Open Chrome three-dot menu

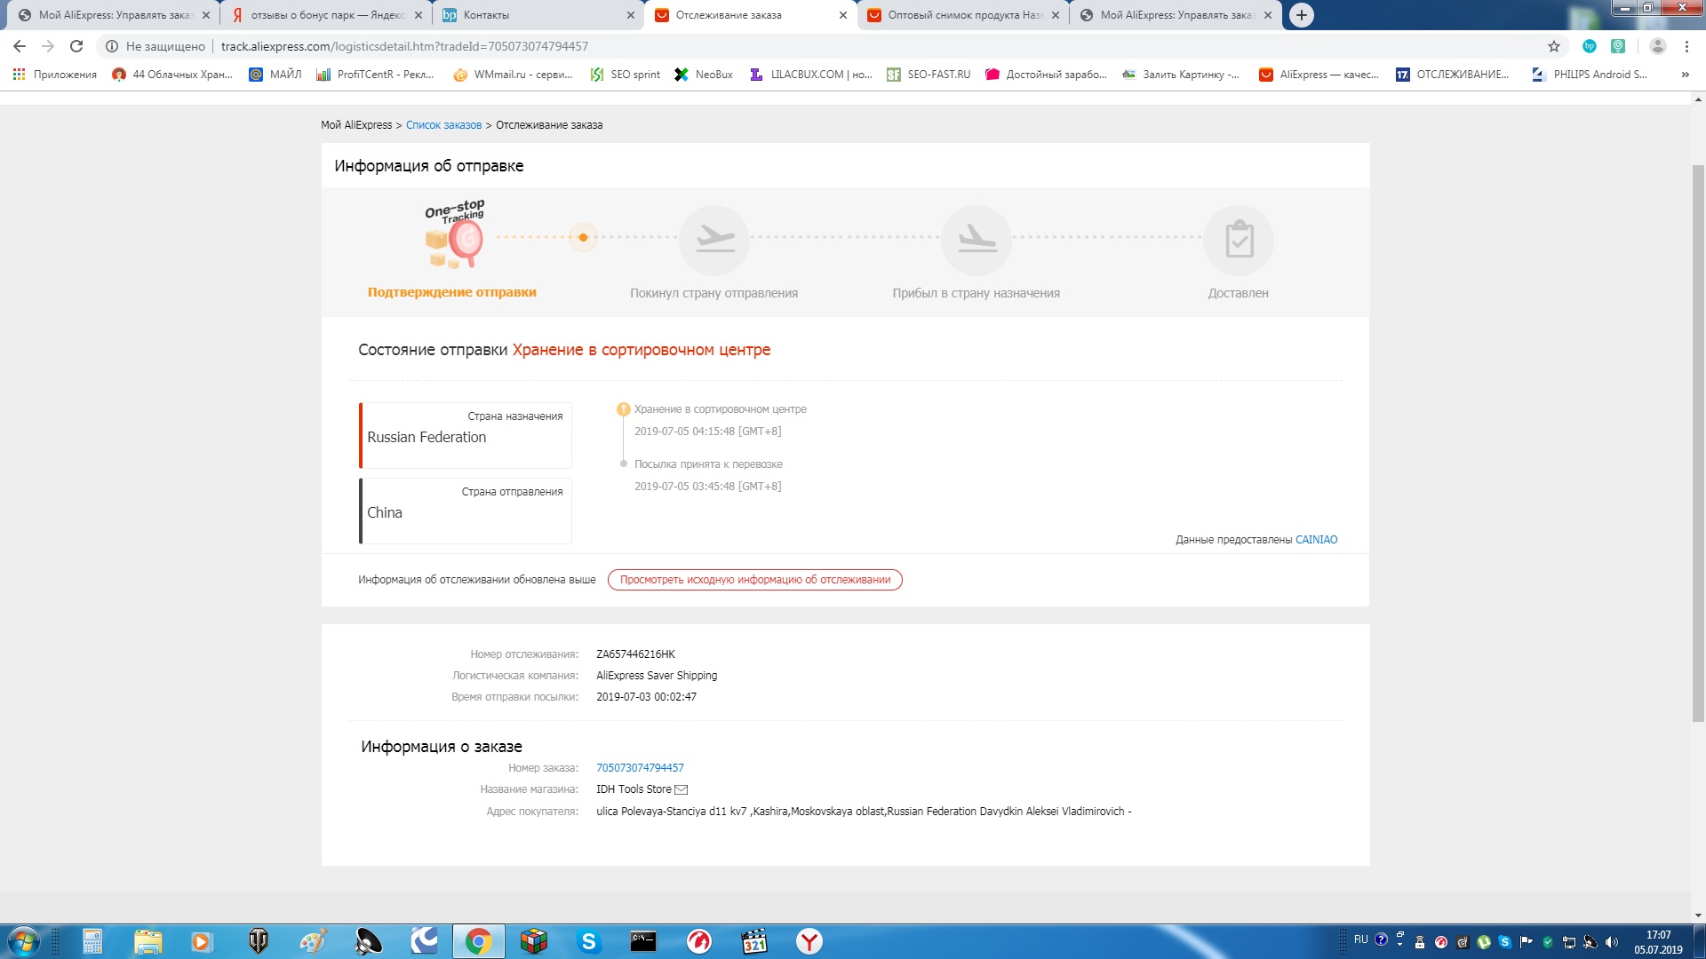click(1686, 46)
